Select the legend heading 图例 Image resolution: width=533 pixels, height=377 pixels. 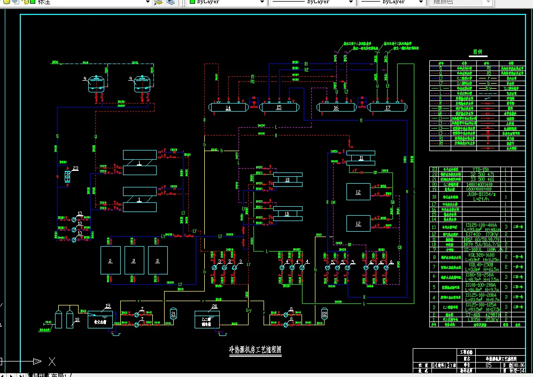[477, 52]
